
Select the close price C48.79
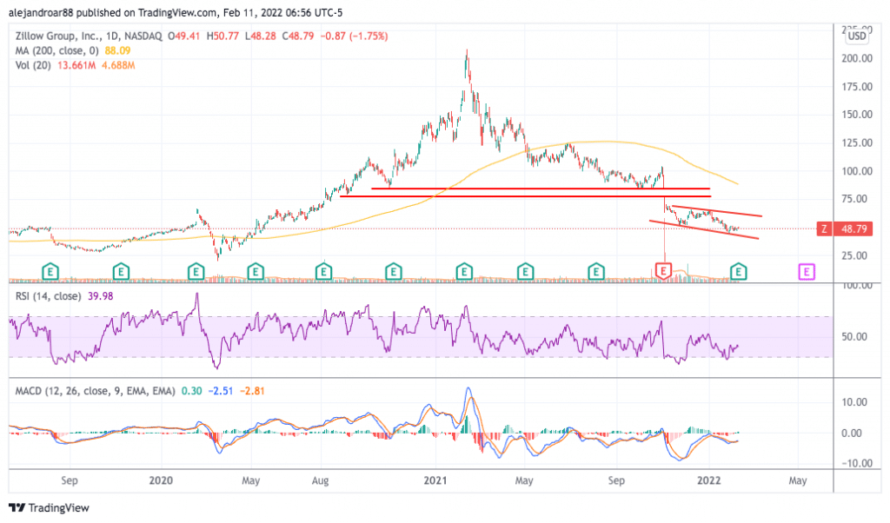298,36
